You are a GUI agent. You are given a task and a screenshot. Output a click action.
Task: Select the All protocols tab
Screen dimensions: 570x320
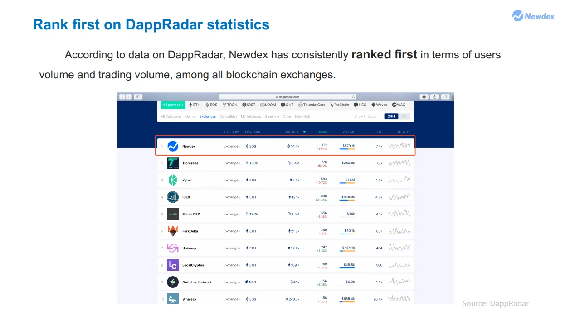173,105
